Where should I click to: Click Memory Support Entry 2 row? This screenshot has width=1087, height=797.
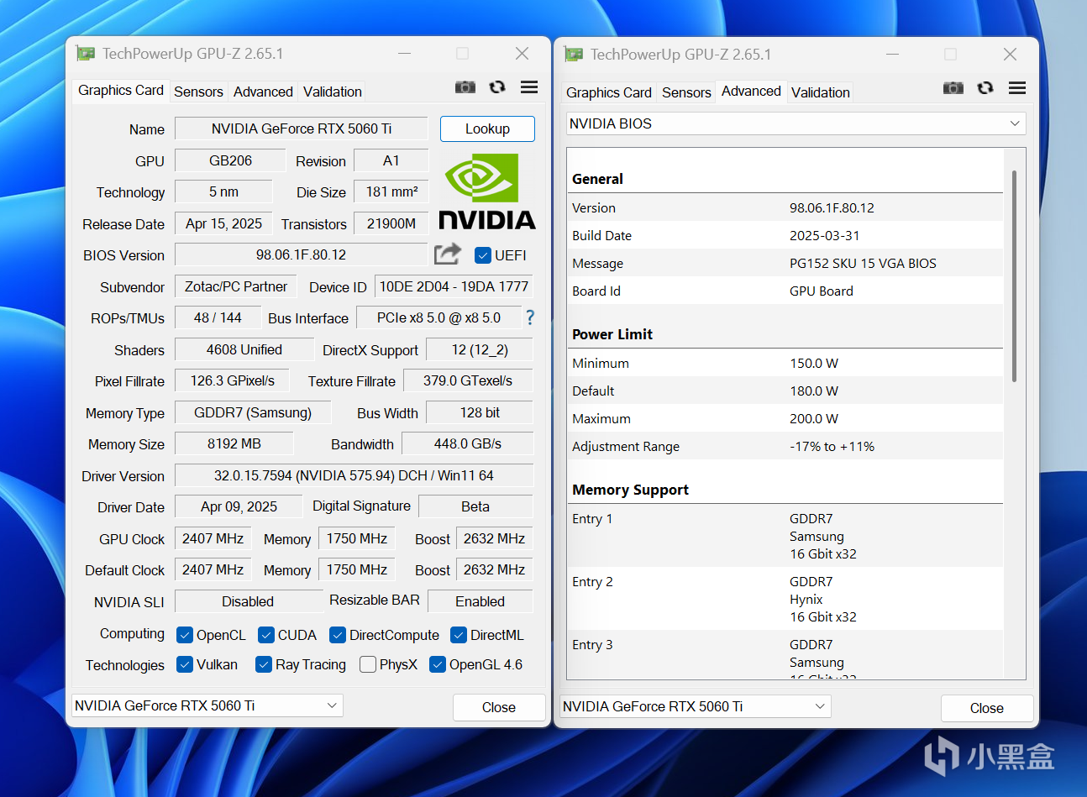click(x=785, y=599)
